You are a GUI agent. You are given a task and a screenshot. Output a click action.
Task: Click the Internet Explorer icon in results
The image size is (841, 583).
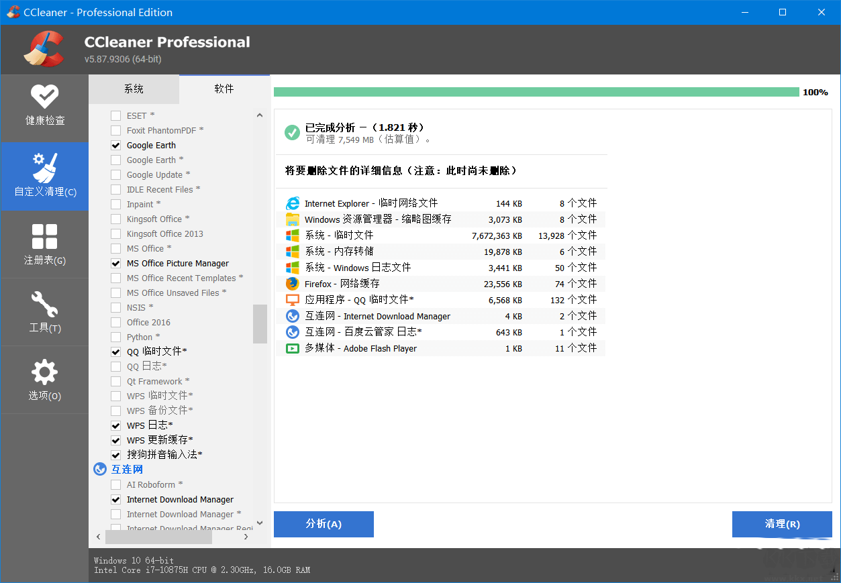[x=293, y=203]
